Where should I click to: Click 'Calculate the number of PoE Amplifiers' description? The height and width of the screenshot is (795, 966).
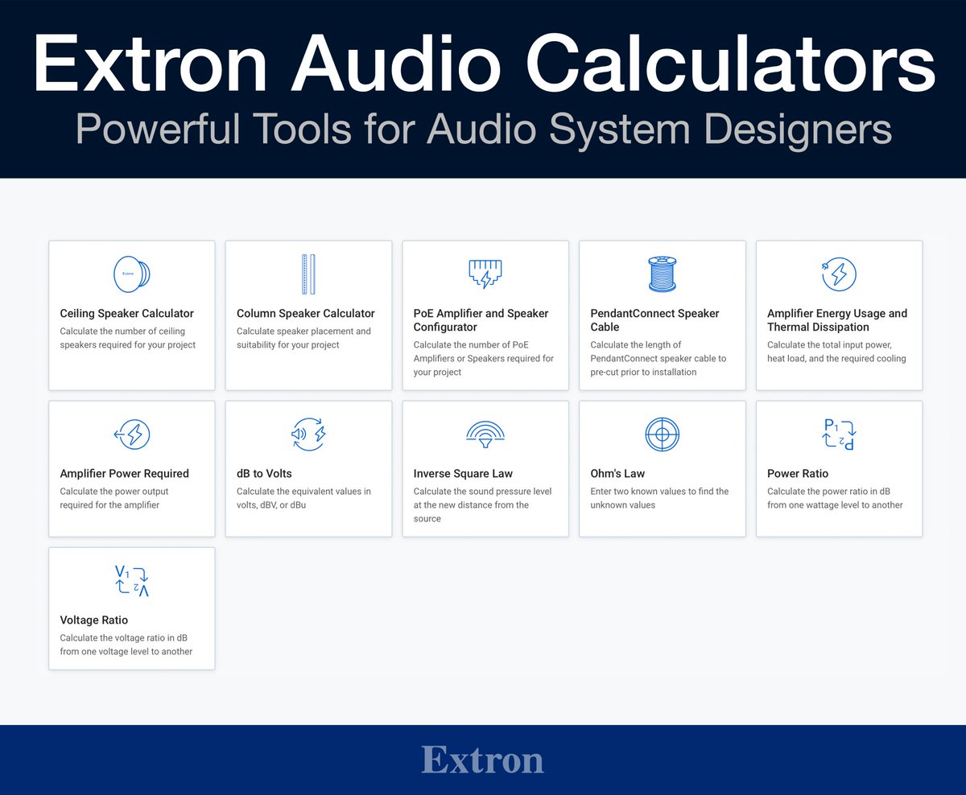[484, 359]
